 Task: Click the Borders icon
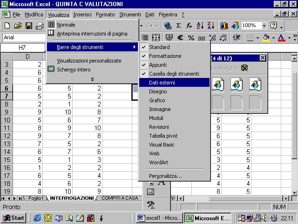[x=250, y=38]
